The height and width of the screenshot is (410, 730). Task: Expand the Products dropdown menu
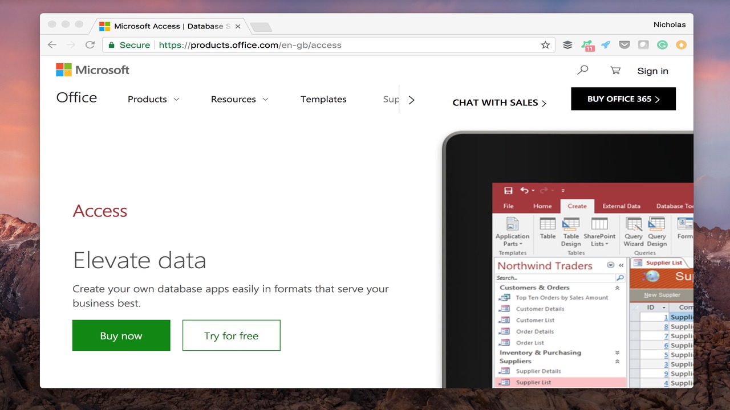153,99
